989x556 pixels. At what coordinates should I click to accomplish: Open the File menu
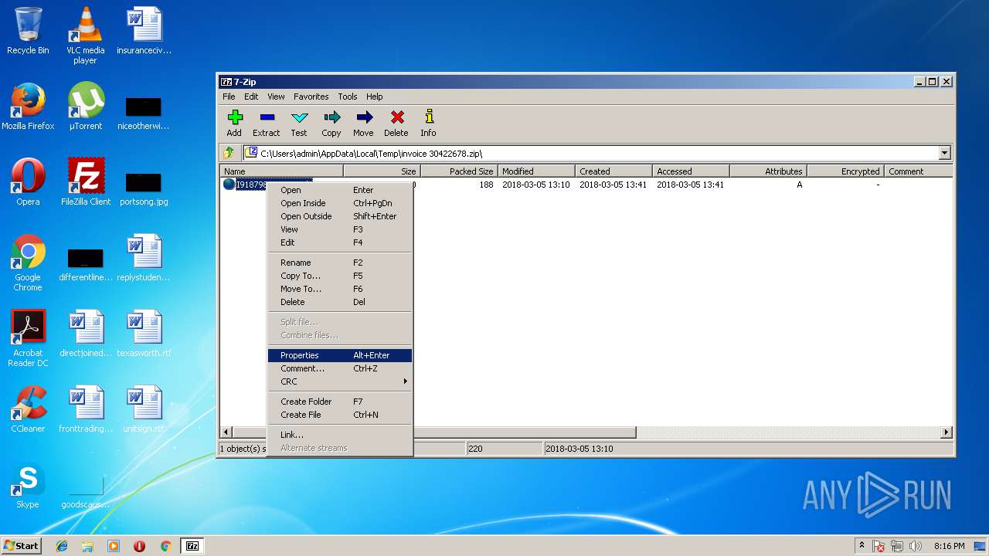[229, 97]
